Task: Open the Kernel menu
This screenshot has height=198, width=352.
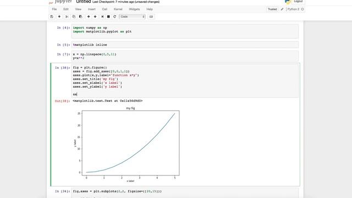Action: [x=118, y=9]
